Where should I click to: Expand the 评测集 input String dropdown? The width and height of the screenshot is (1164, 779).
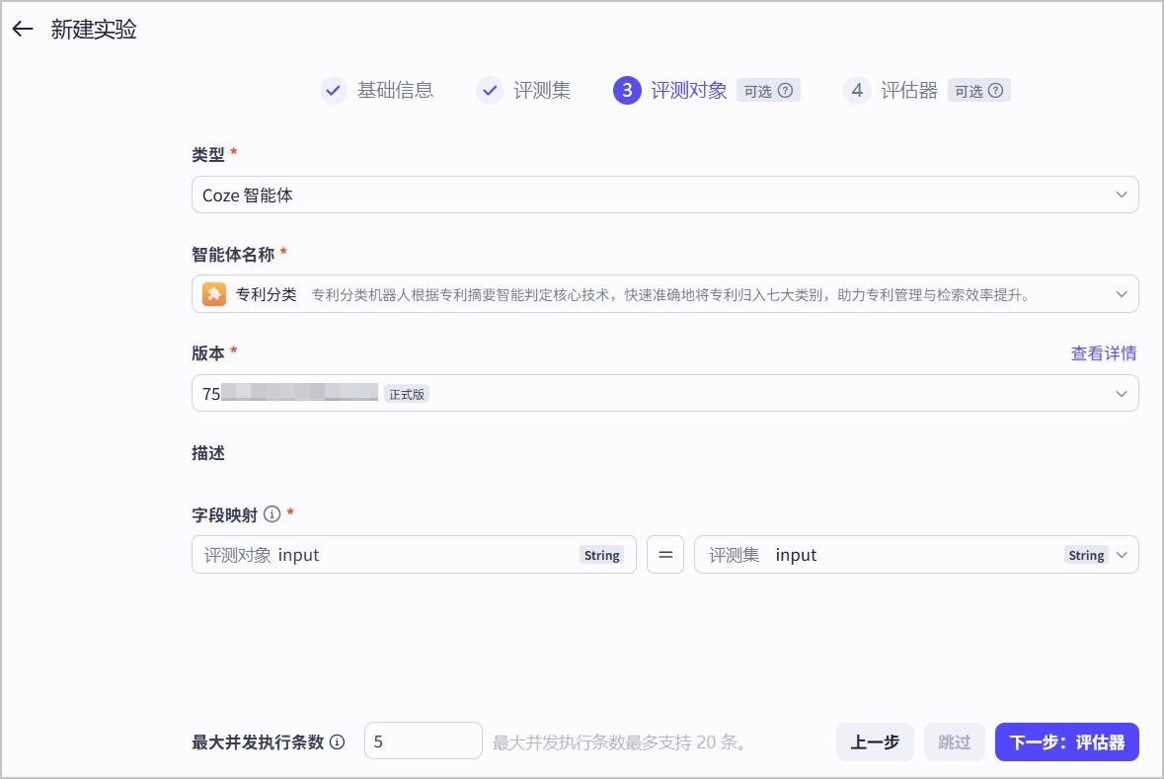tap(916, 555)
